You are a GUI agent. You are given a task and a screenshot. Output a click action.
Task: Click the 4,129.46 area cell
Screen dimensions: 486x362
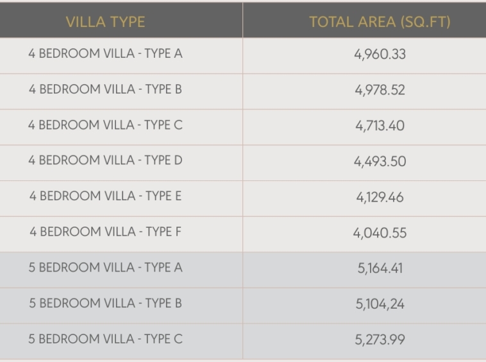coord(380,197)
